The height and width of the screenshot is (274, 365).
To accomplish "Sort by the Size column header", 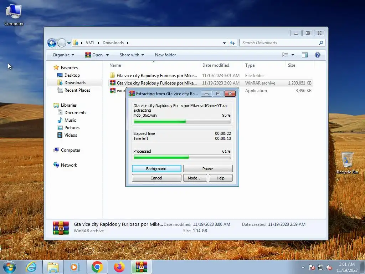I will click(300, 65).
